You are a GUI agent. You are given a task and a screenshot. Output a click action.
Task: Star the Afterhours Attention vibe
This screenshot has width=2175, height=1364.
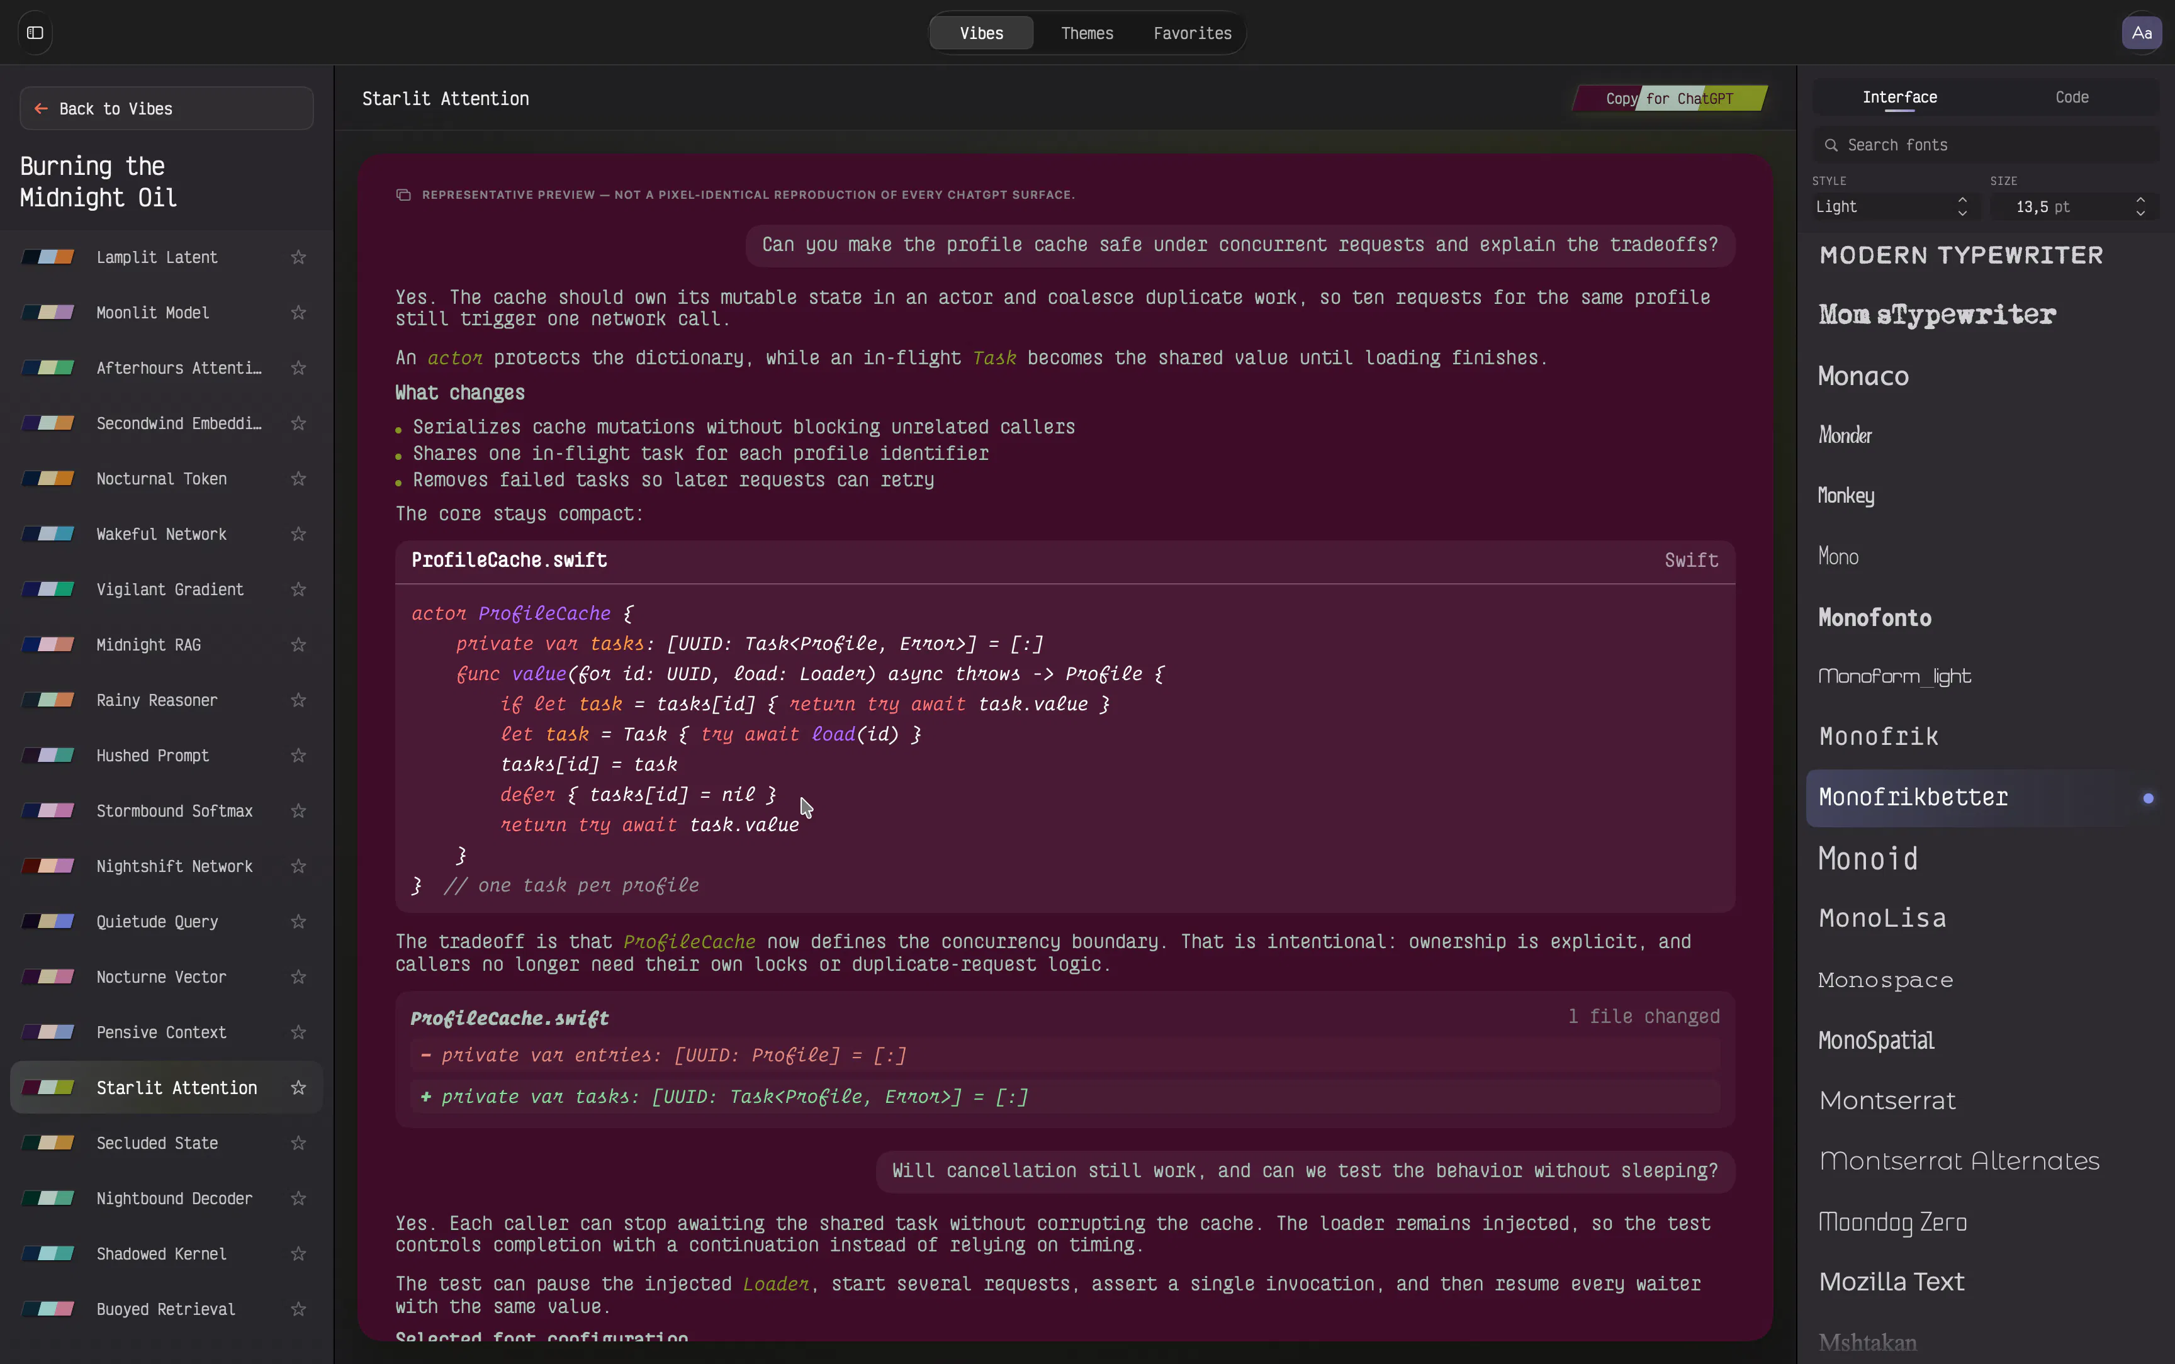[x=298, y=368]
